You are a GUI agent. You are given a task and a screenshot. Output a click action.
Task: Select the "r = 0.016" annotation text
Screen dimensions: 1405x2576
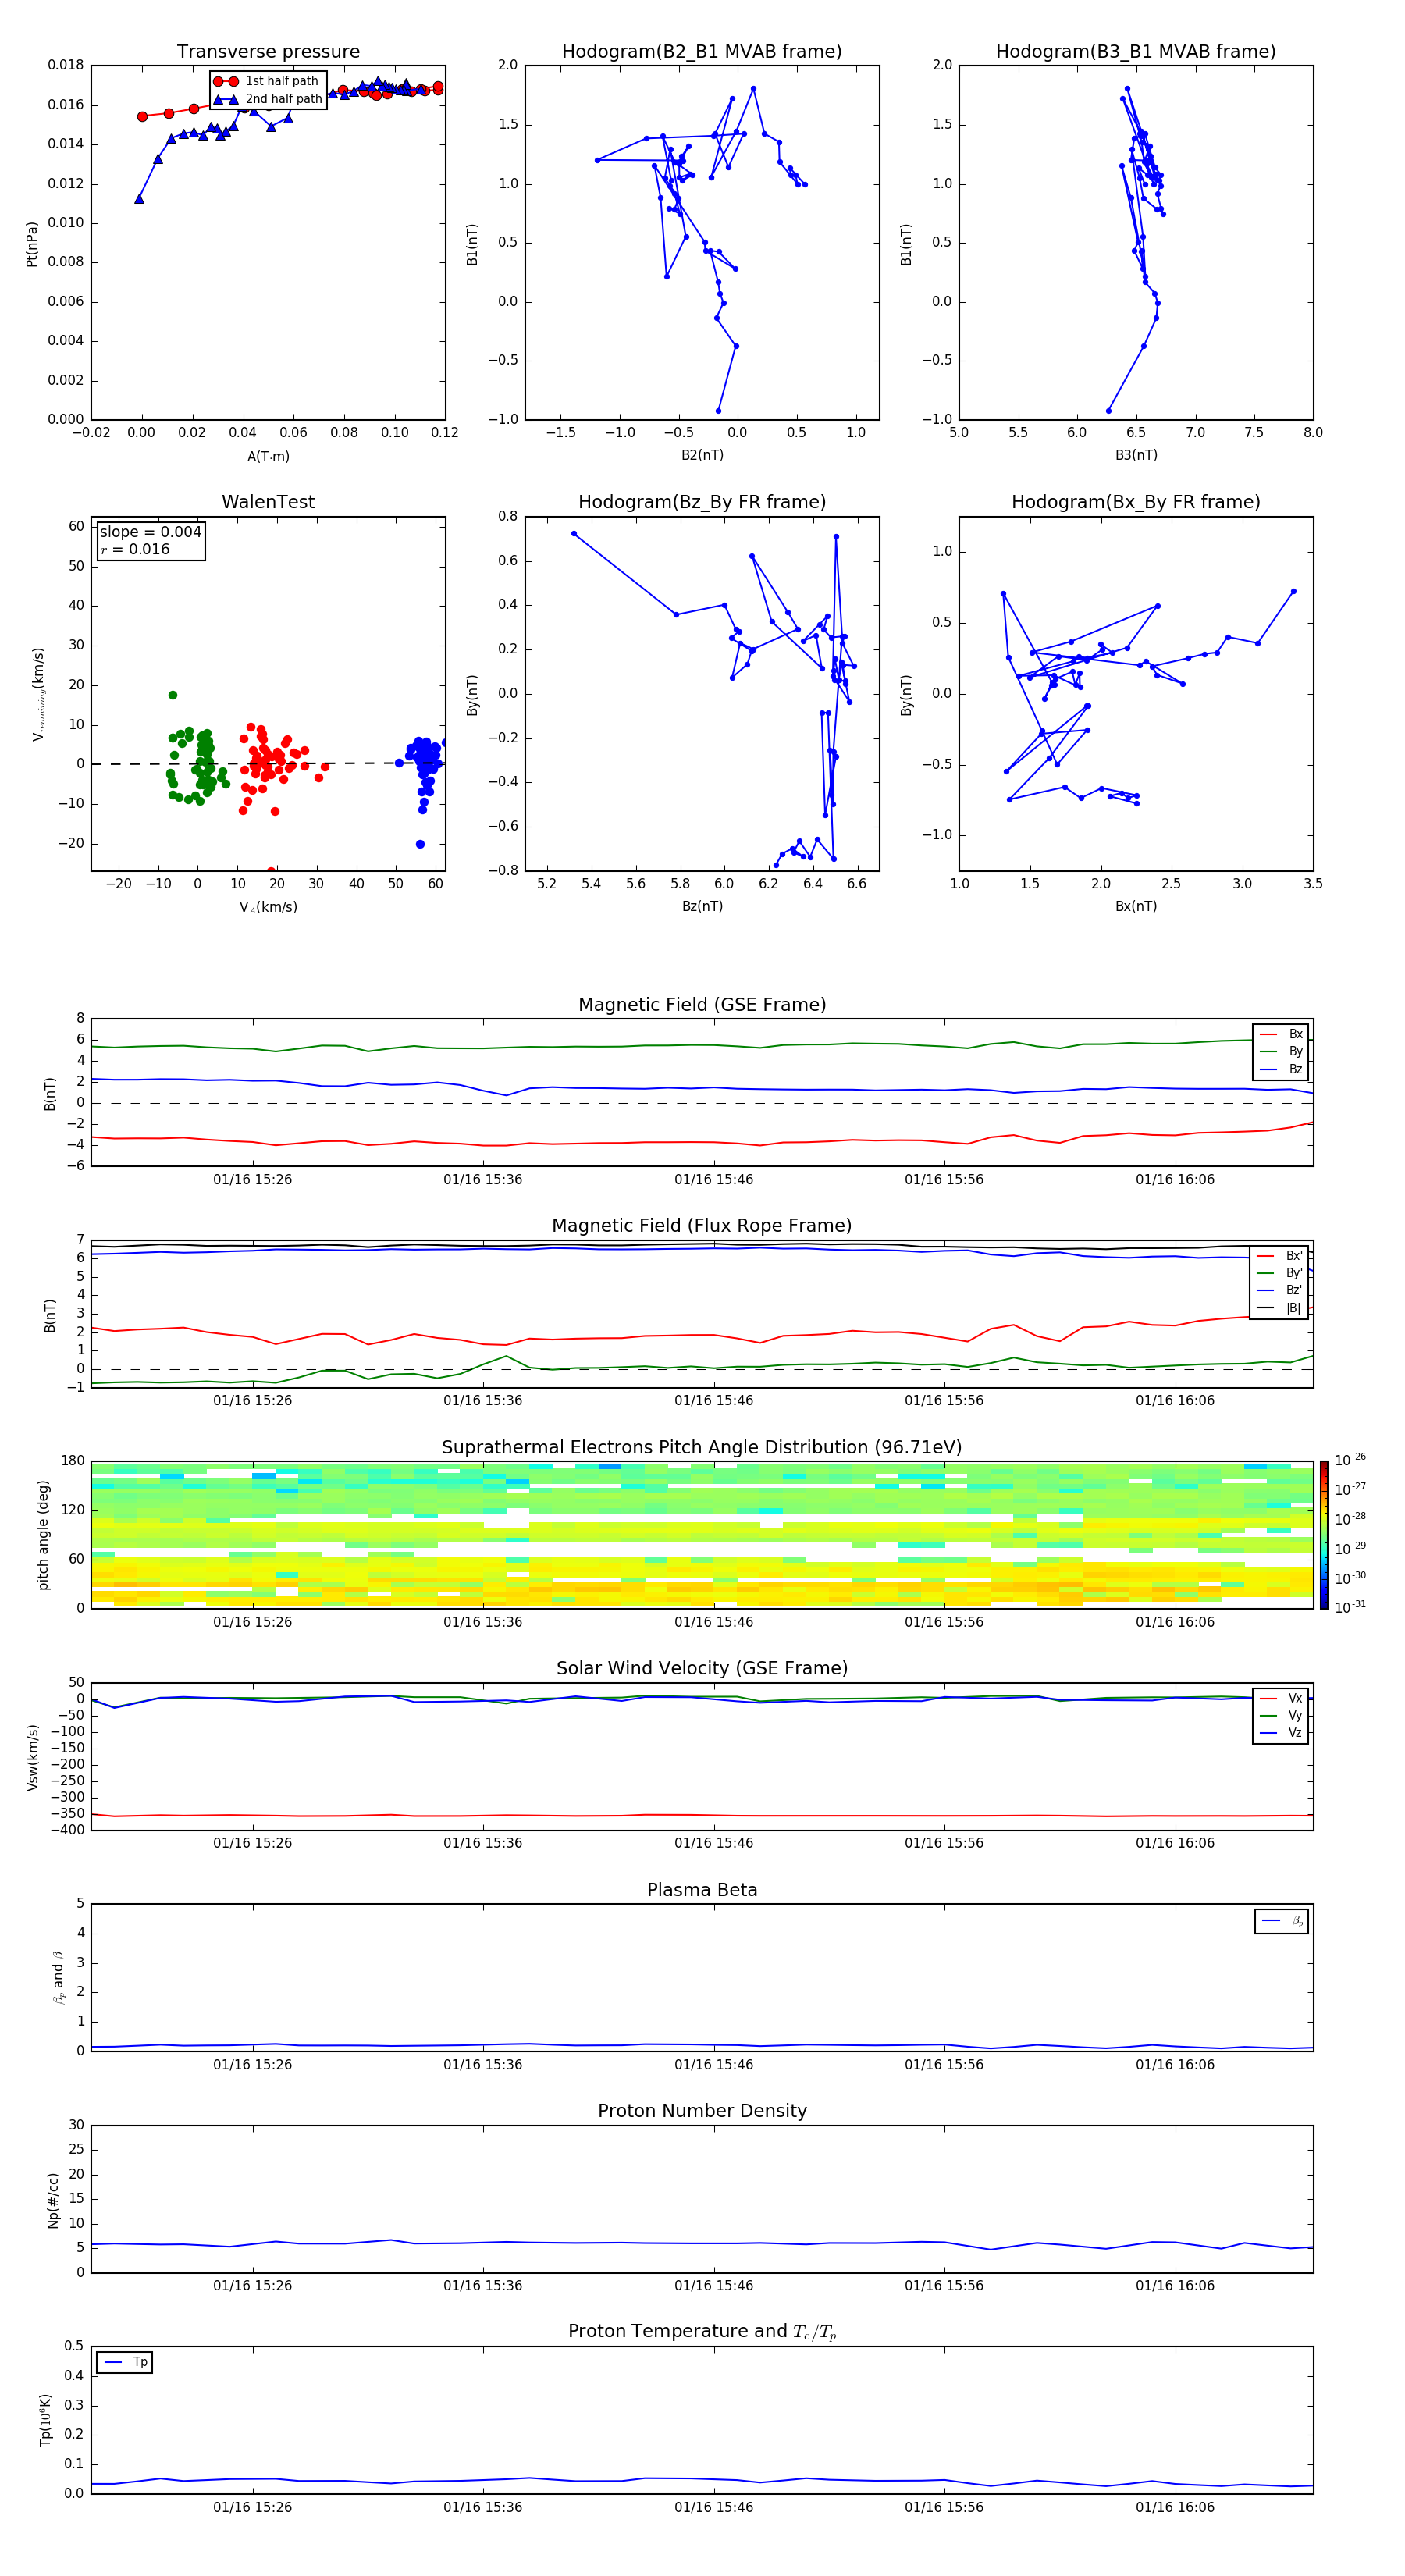(135, 549)
